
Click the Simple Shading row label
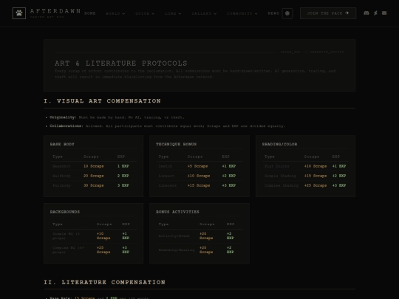point(280,176)
